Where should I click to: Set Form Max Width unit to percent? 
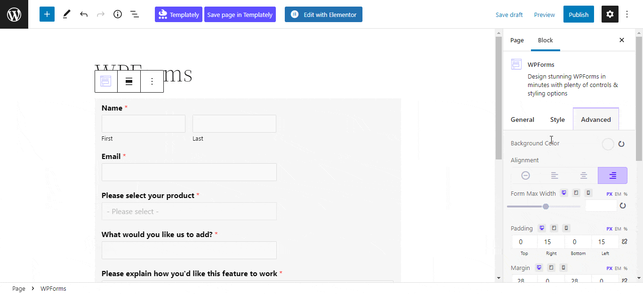point(626,194)
